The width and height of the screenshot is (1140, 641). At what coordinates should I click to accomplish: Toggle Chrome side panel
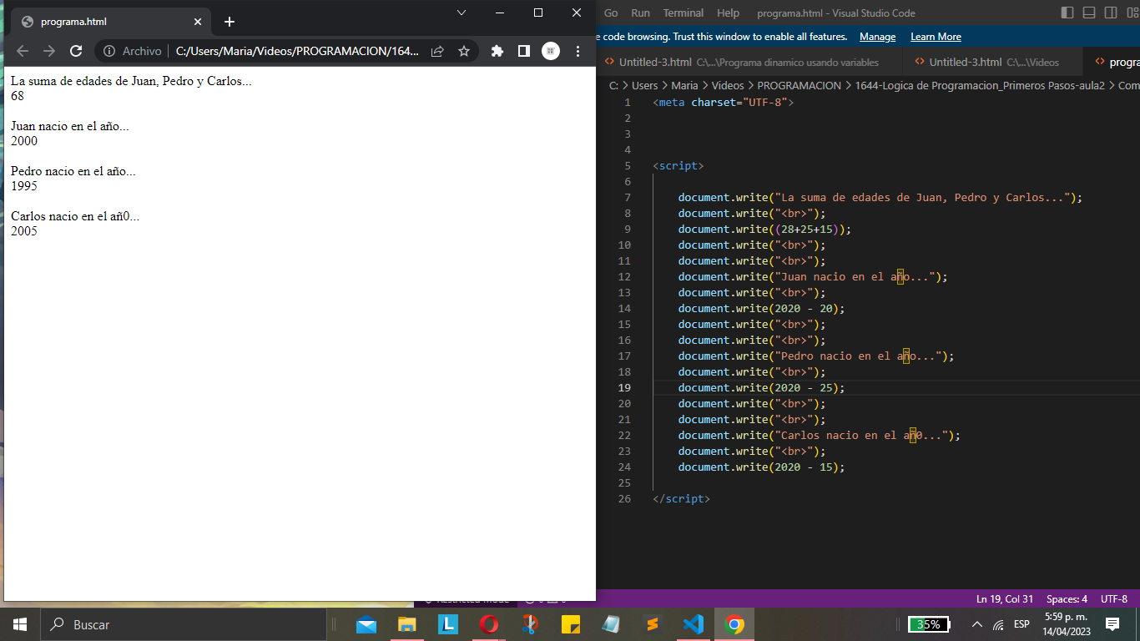[x=524, y=51]
